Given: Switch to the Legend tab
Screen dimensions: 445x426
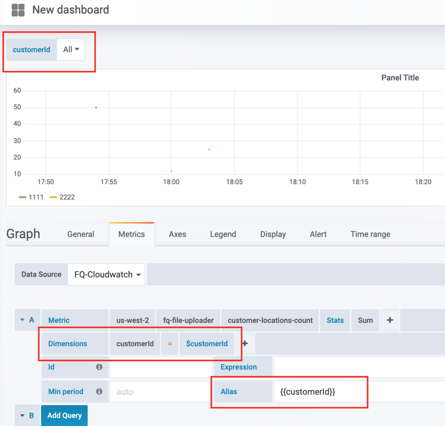Looking at the screenshot, I should (223, 234).
